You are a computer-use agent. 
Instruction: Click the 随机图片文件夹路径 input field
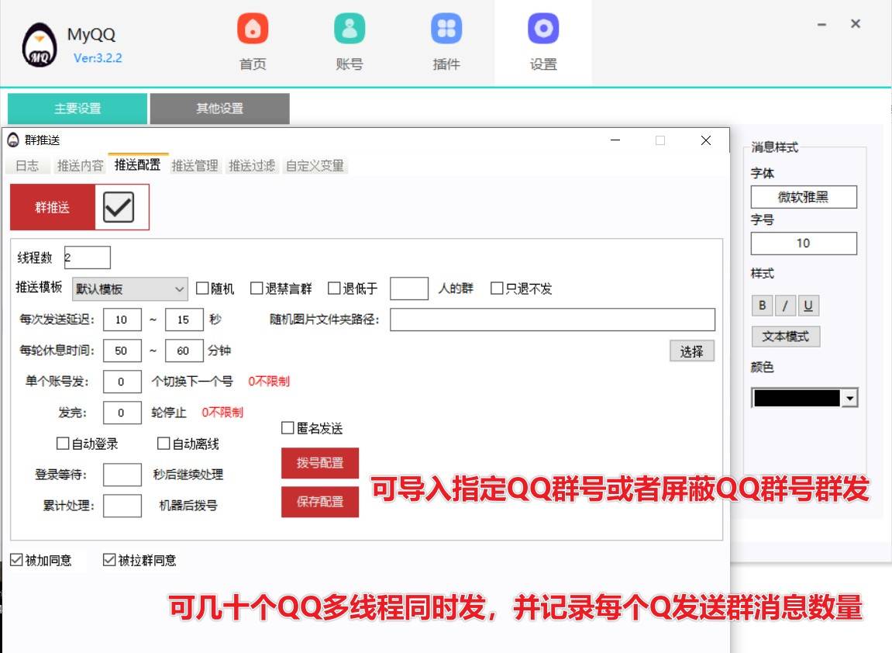552,320
